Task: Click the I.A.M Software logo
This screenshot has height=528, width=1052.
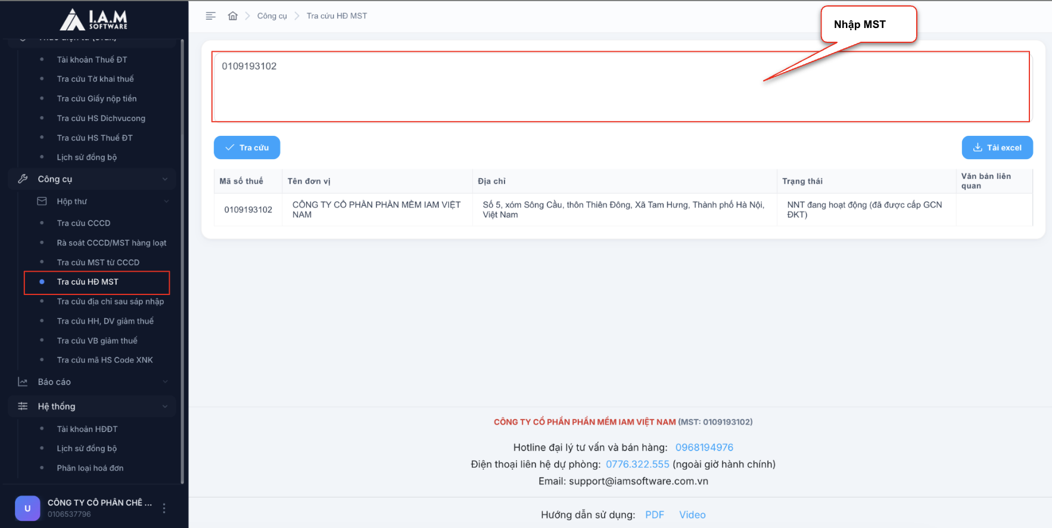Action: (x=94, y=20)
